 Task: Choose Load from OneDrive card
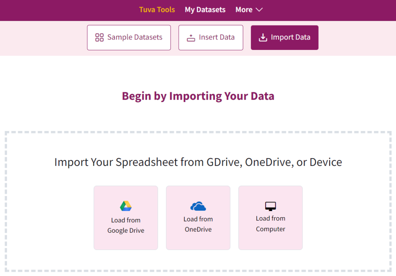198,218
